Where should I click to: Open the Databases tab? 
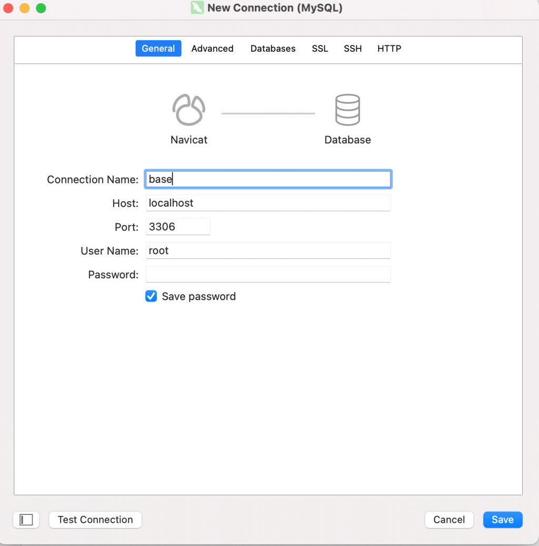273,48
